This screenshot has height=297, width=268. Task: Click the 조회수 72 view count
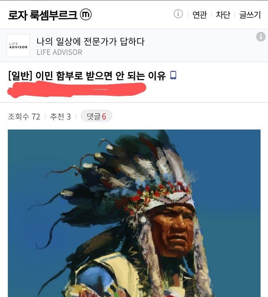(24, 117)
